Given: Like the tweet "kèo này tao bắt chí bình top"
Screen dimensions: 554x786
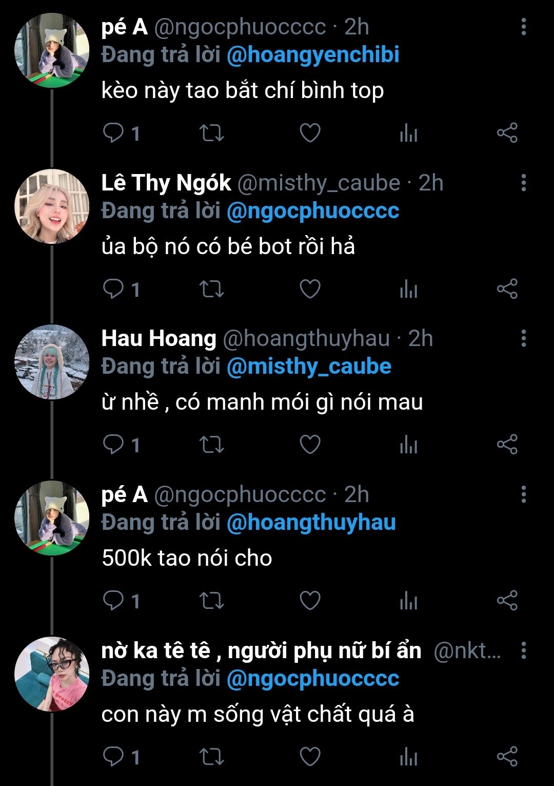Looking at the screenshot, I should click(310, 133).
